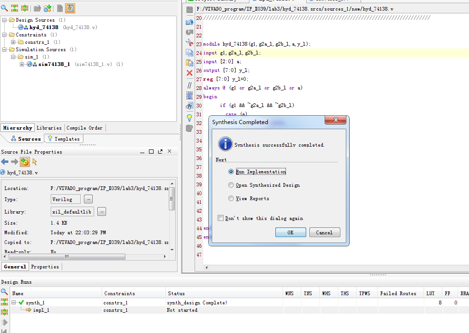
Task: Click the search icon in Sources toolbar
Action: (x=4, y=8)
